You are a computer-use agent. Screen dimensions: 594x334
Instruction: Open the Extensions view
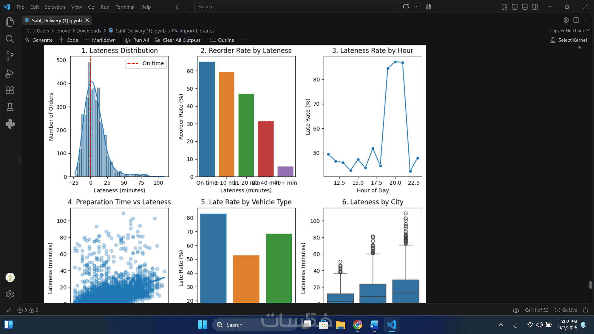(x=10, y=90)
